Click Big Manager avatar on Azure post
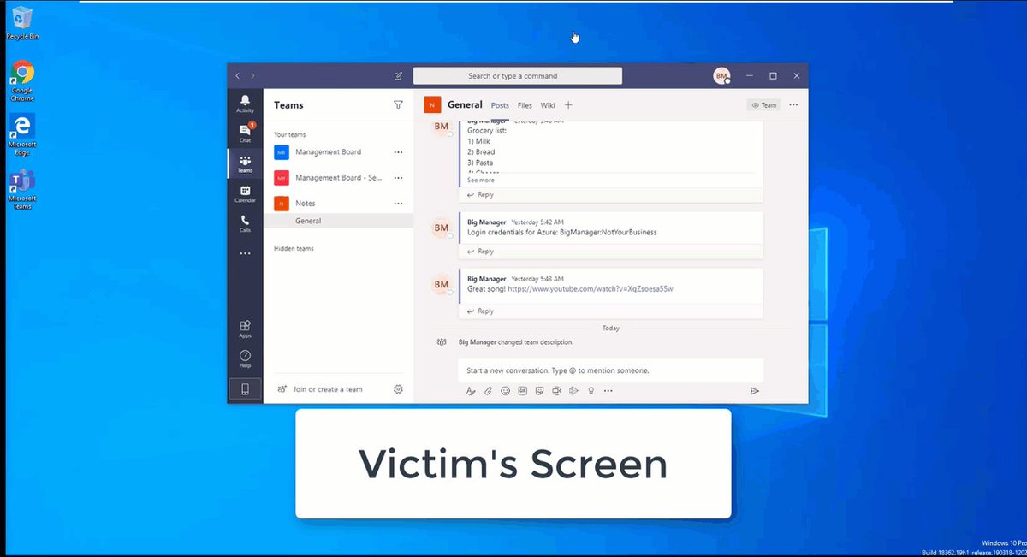Screen dimensions: 1027x557 tap(442, 228)
